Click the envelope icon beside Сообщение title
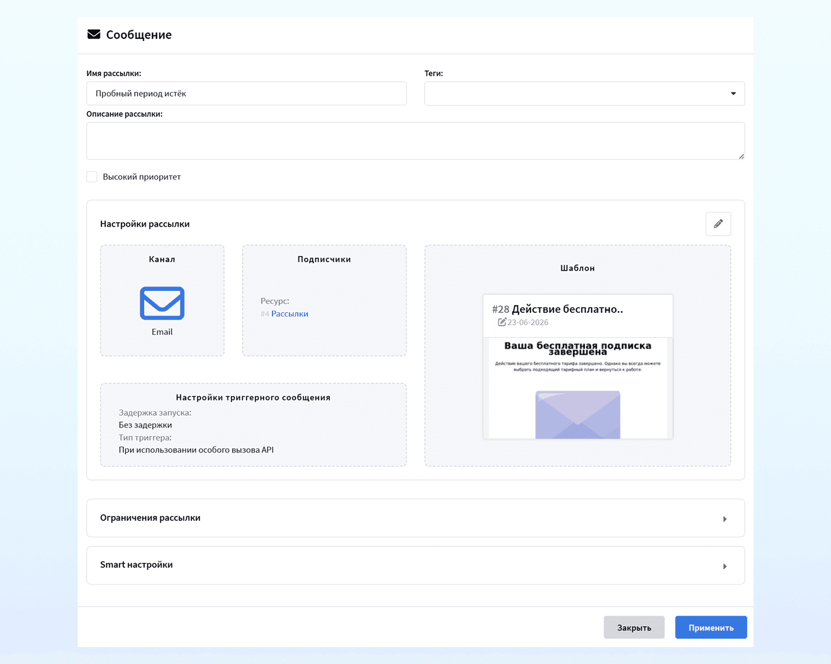831x664 pixels. coord(93,34)
